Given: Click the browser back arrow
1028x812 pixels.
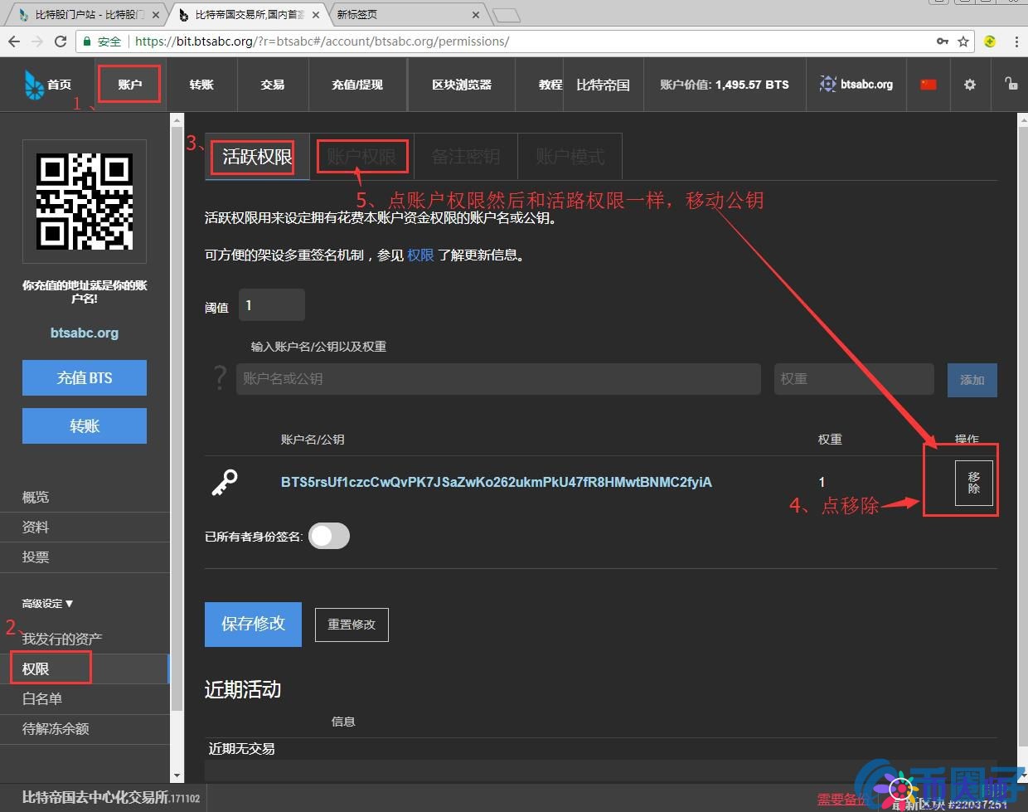Looking at the screenshot, I should click(13, 41).
